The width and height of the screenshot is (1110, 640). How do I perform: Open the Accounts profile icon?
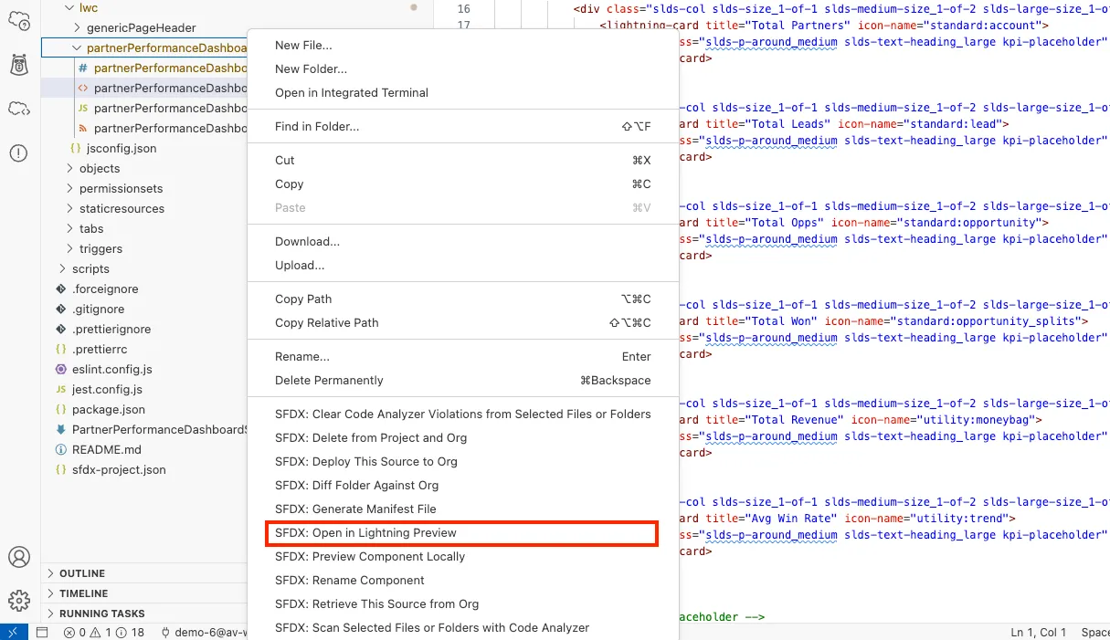pyautogui.click(x=19, y=556)
